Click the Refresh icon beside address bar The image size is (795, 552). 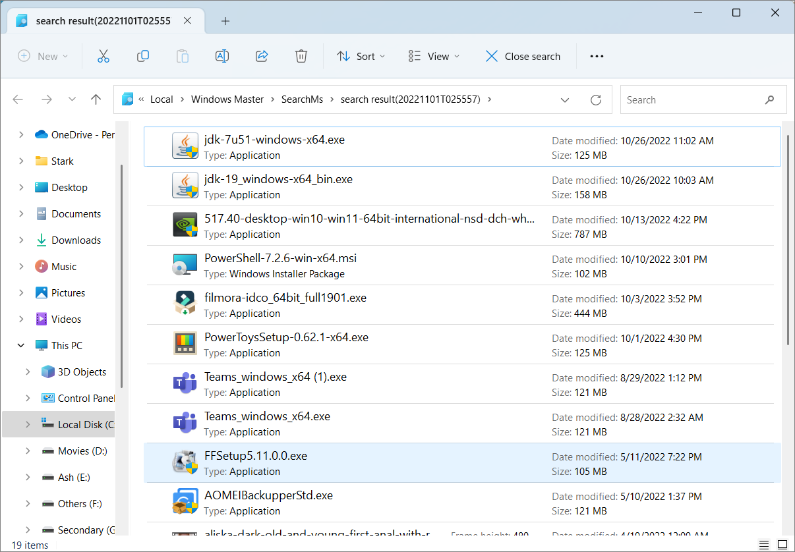tap(596, 100)
